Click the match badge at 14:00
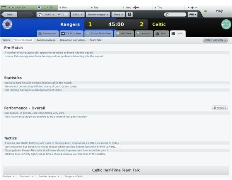 click(x=39, y=7)
